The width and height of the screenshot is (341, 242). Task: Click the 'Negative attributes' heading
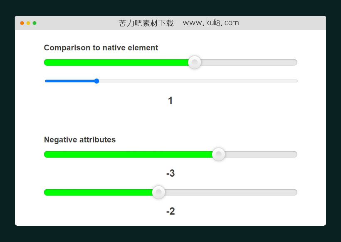pyautogui.click(x=80, y=140)
